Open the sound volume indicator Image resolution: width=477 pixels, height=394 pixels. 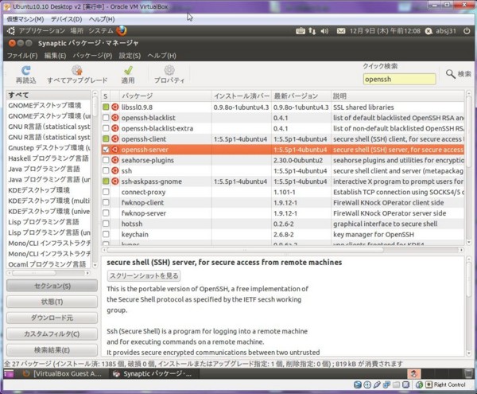324,31
